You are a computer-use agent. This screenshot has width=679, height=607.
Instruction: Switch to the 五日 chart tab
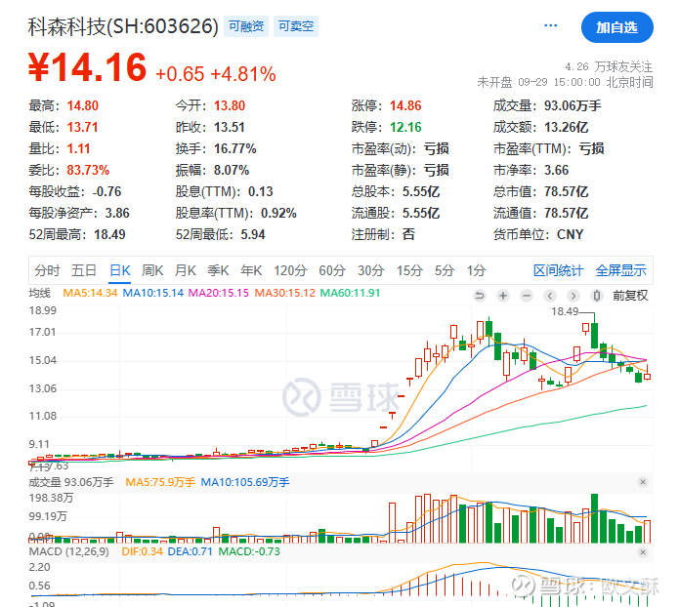pos(84,270)
